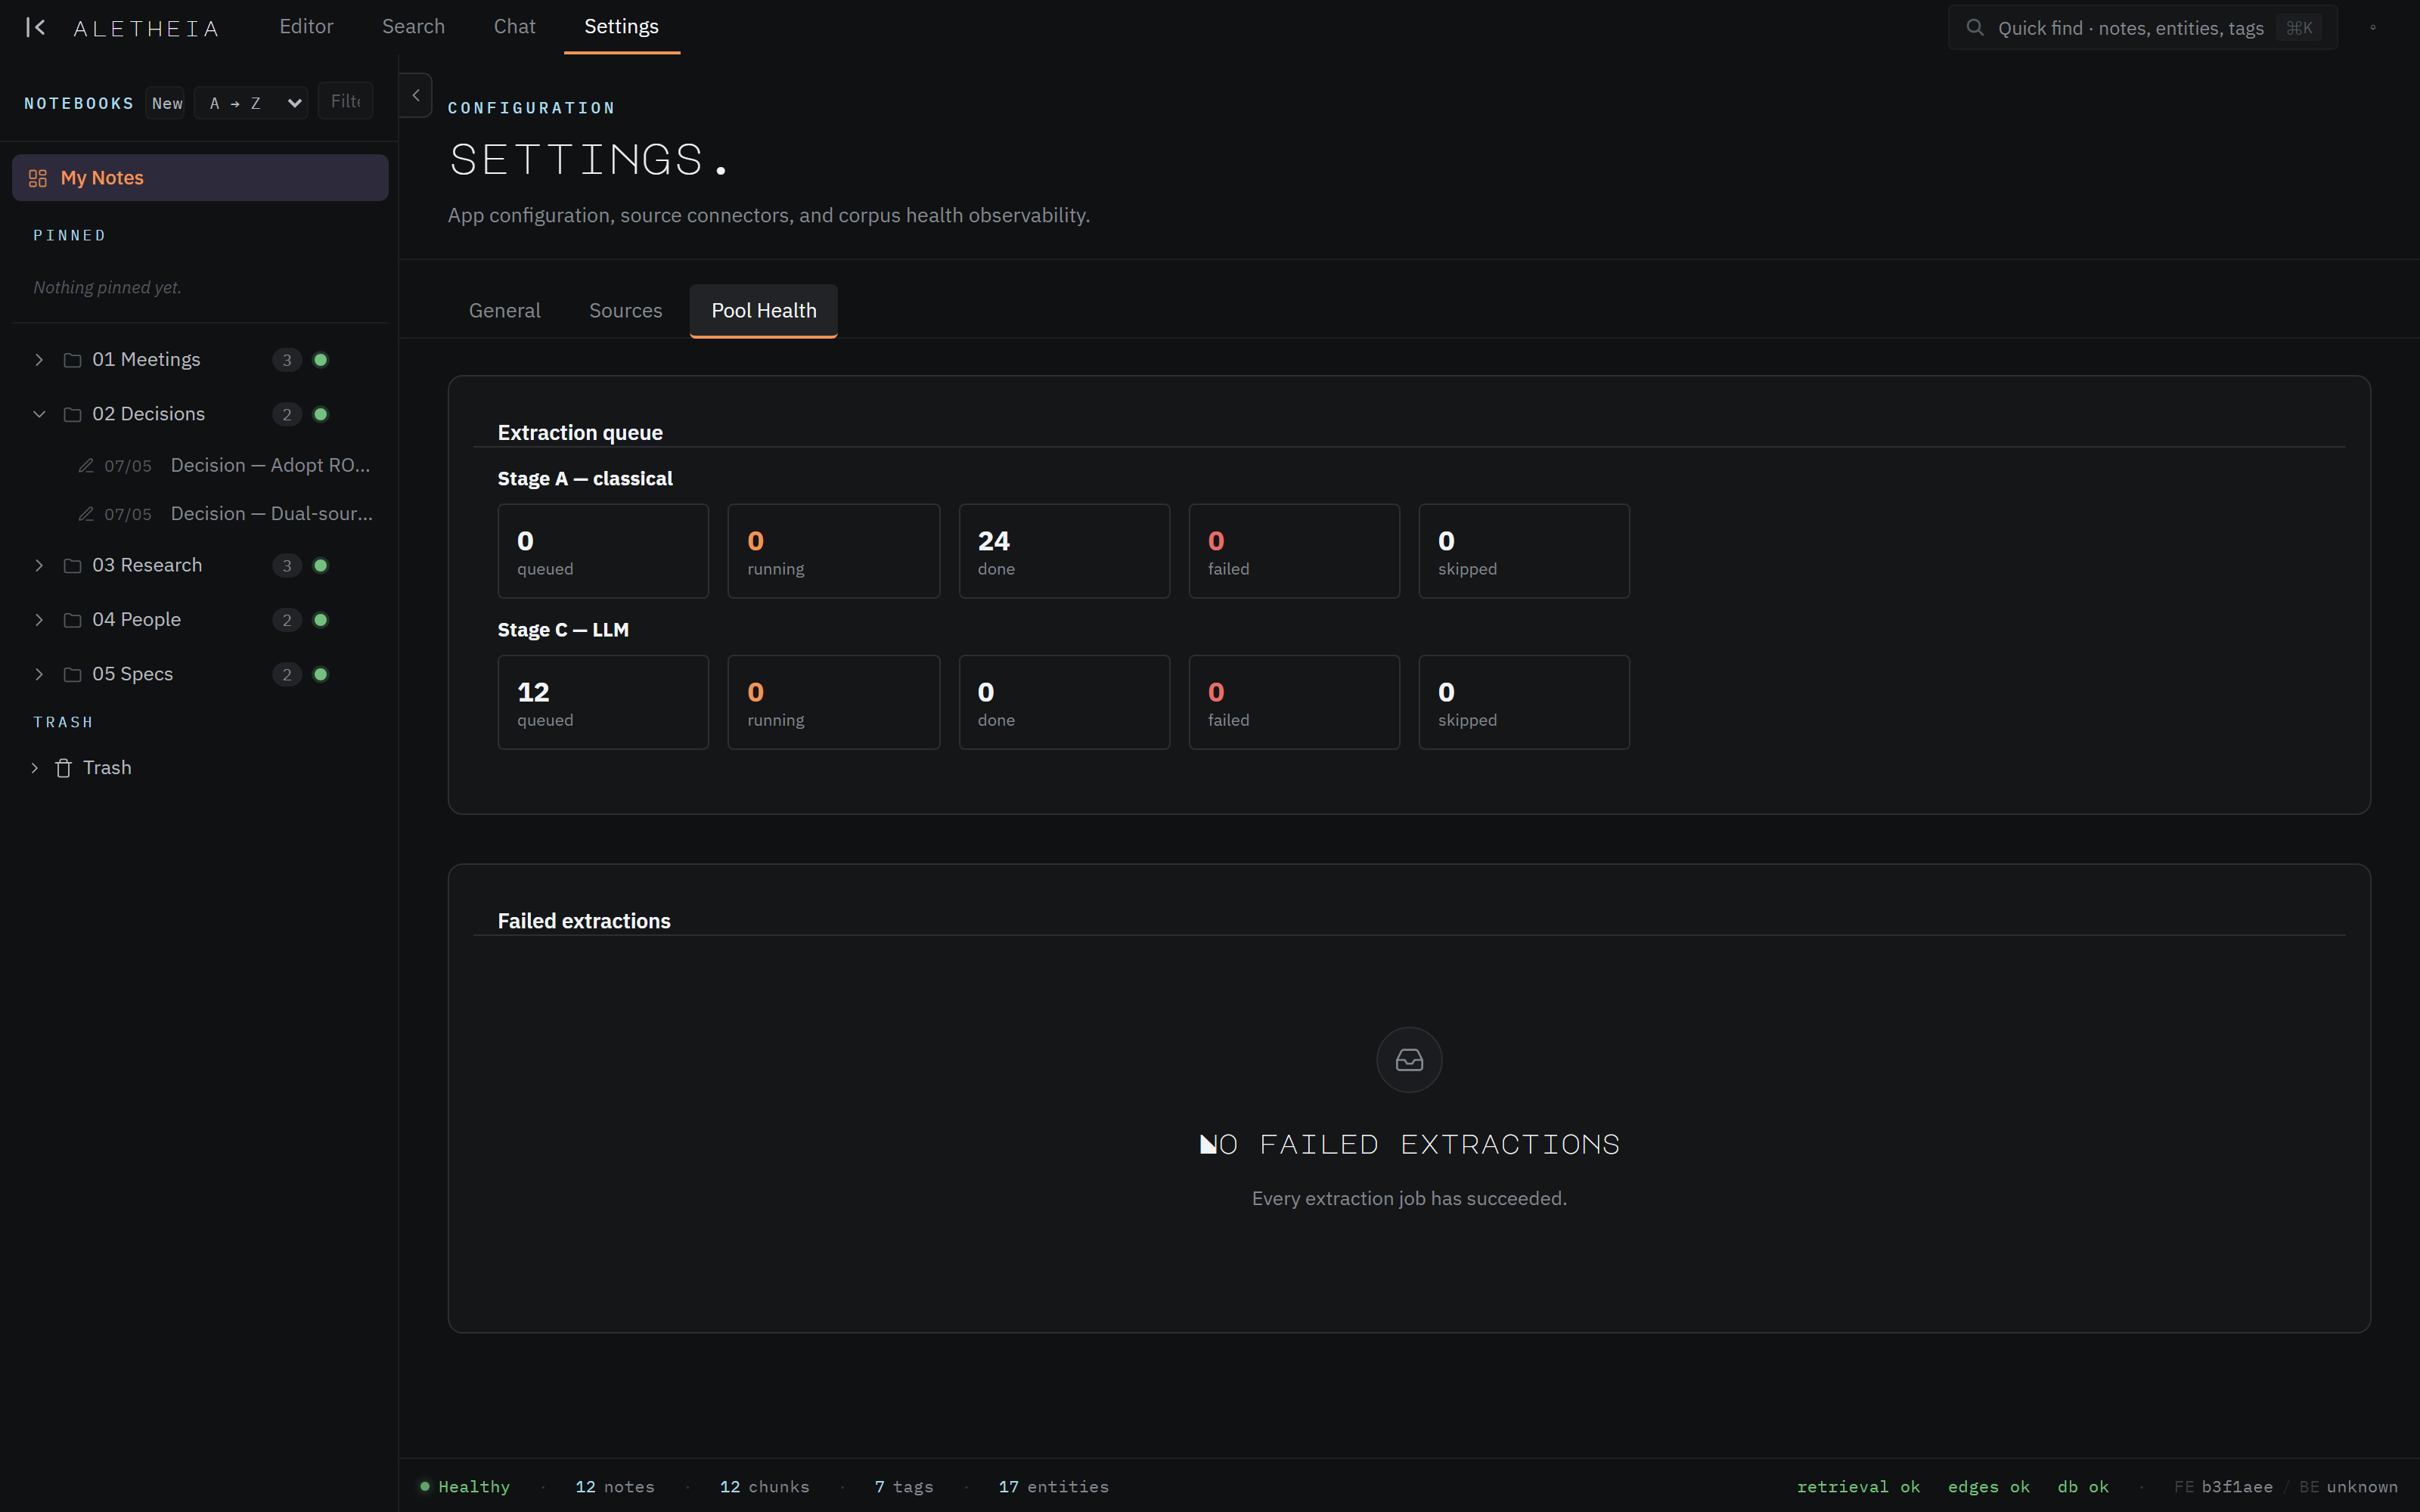Focus the Quick find search field

[2142, 28]
